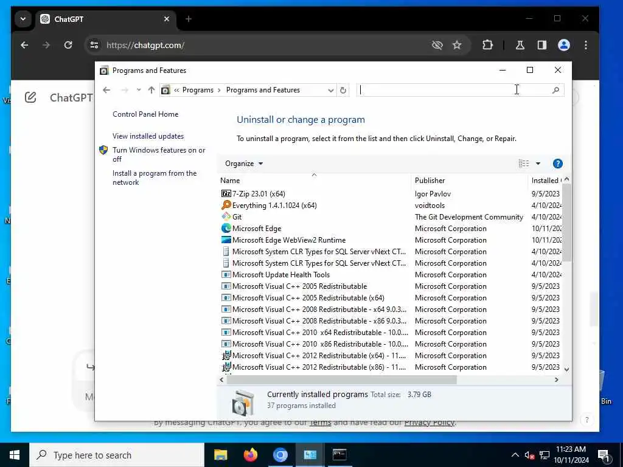Bookmark this page with the star icon
623x467 pixels.
(457, 45)
